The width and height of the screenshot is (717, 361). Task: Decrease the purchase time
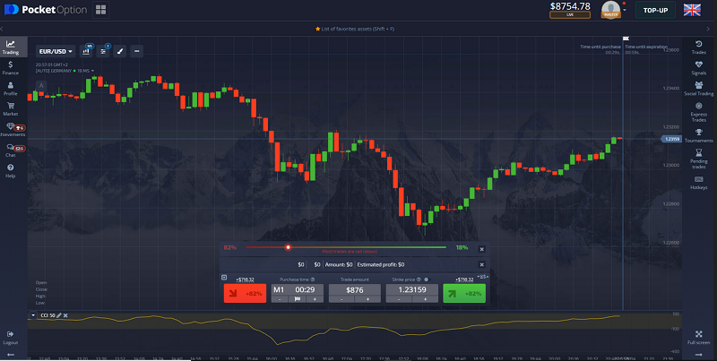pyautogui.click(x=280, y=299)
